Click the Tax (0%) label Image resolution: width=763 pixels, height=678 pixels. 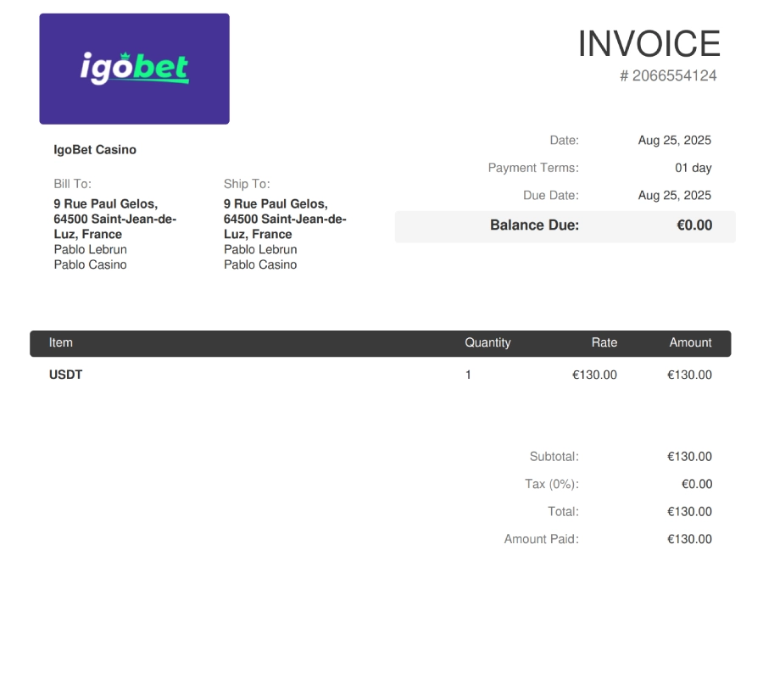[x=551, y=485]
